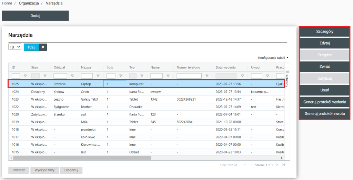Screen dimensions: 353x180
Task: Click the filter icon in Data wydania column
Action: tap(242, 76)
